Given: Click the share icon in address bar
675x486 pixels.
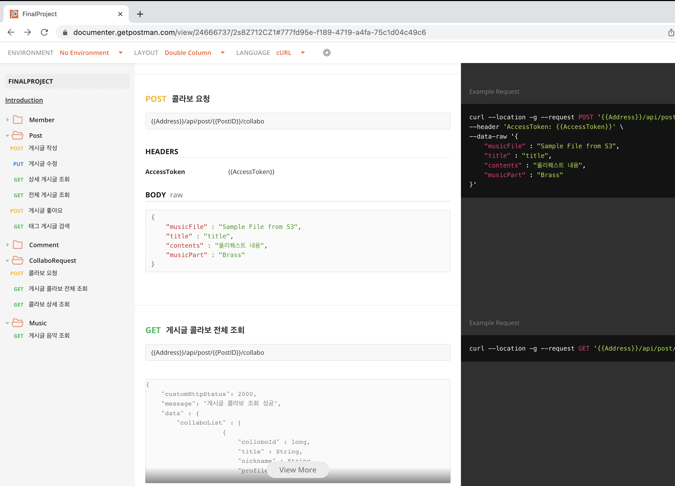Looking at the screenshot, I should [671, 33].
